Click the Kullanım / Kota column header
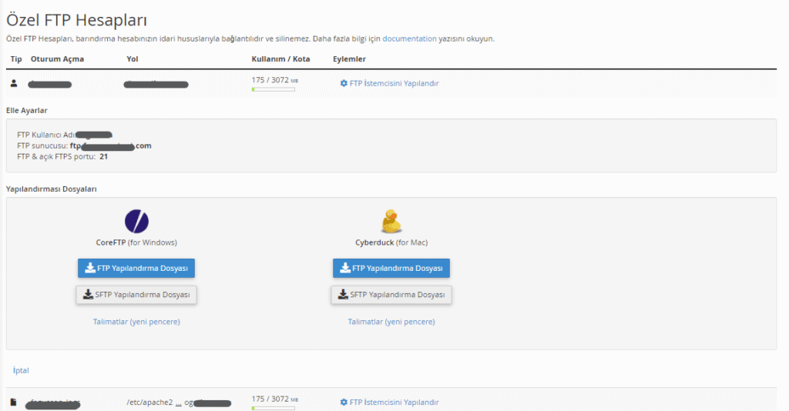This screenshot has height=411, width=789. 280,58
